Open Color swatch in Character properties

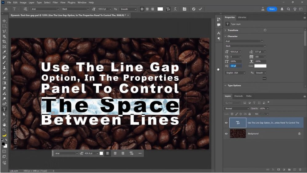(x=260, y=66)
